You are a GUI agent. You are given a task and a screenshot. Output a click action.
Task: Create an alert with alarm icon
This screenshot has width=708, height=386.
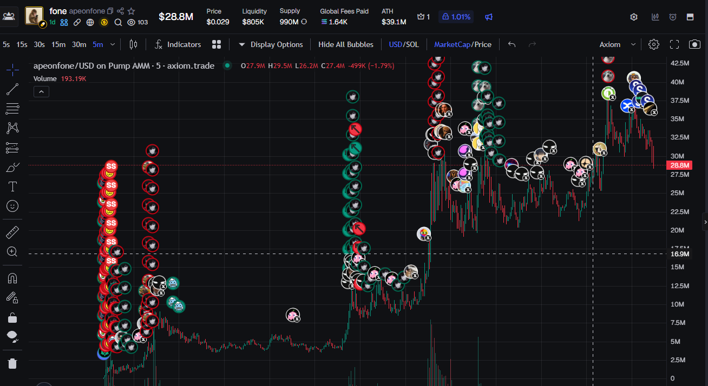[x=673, y=17]
